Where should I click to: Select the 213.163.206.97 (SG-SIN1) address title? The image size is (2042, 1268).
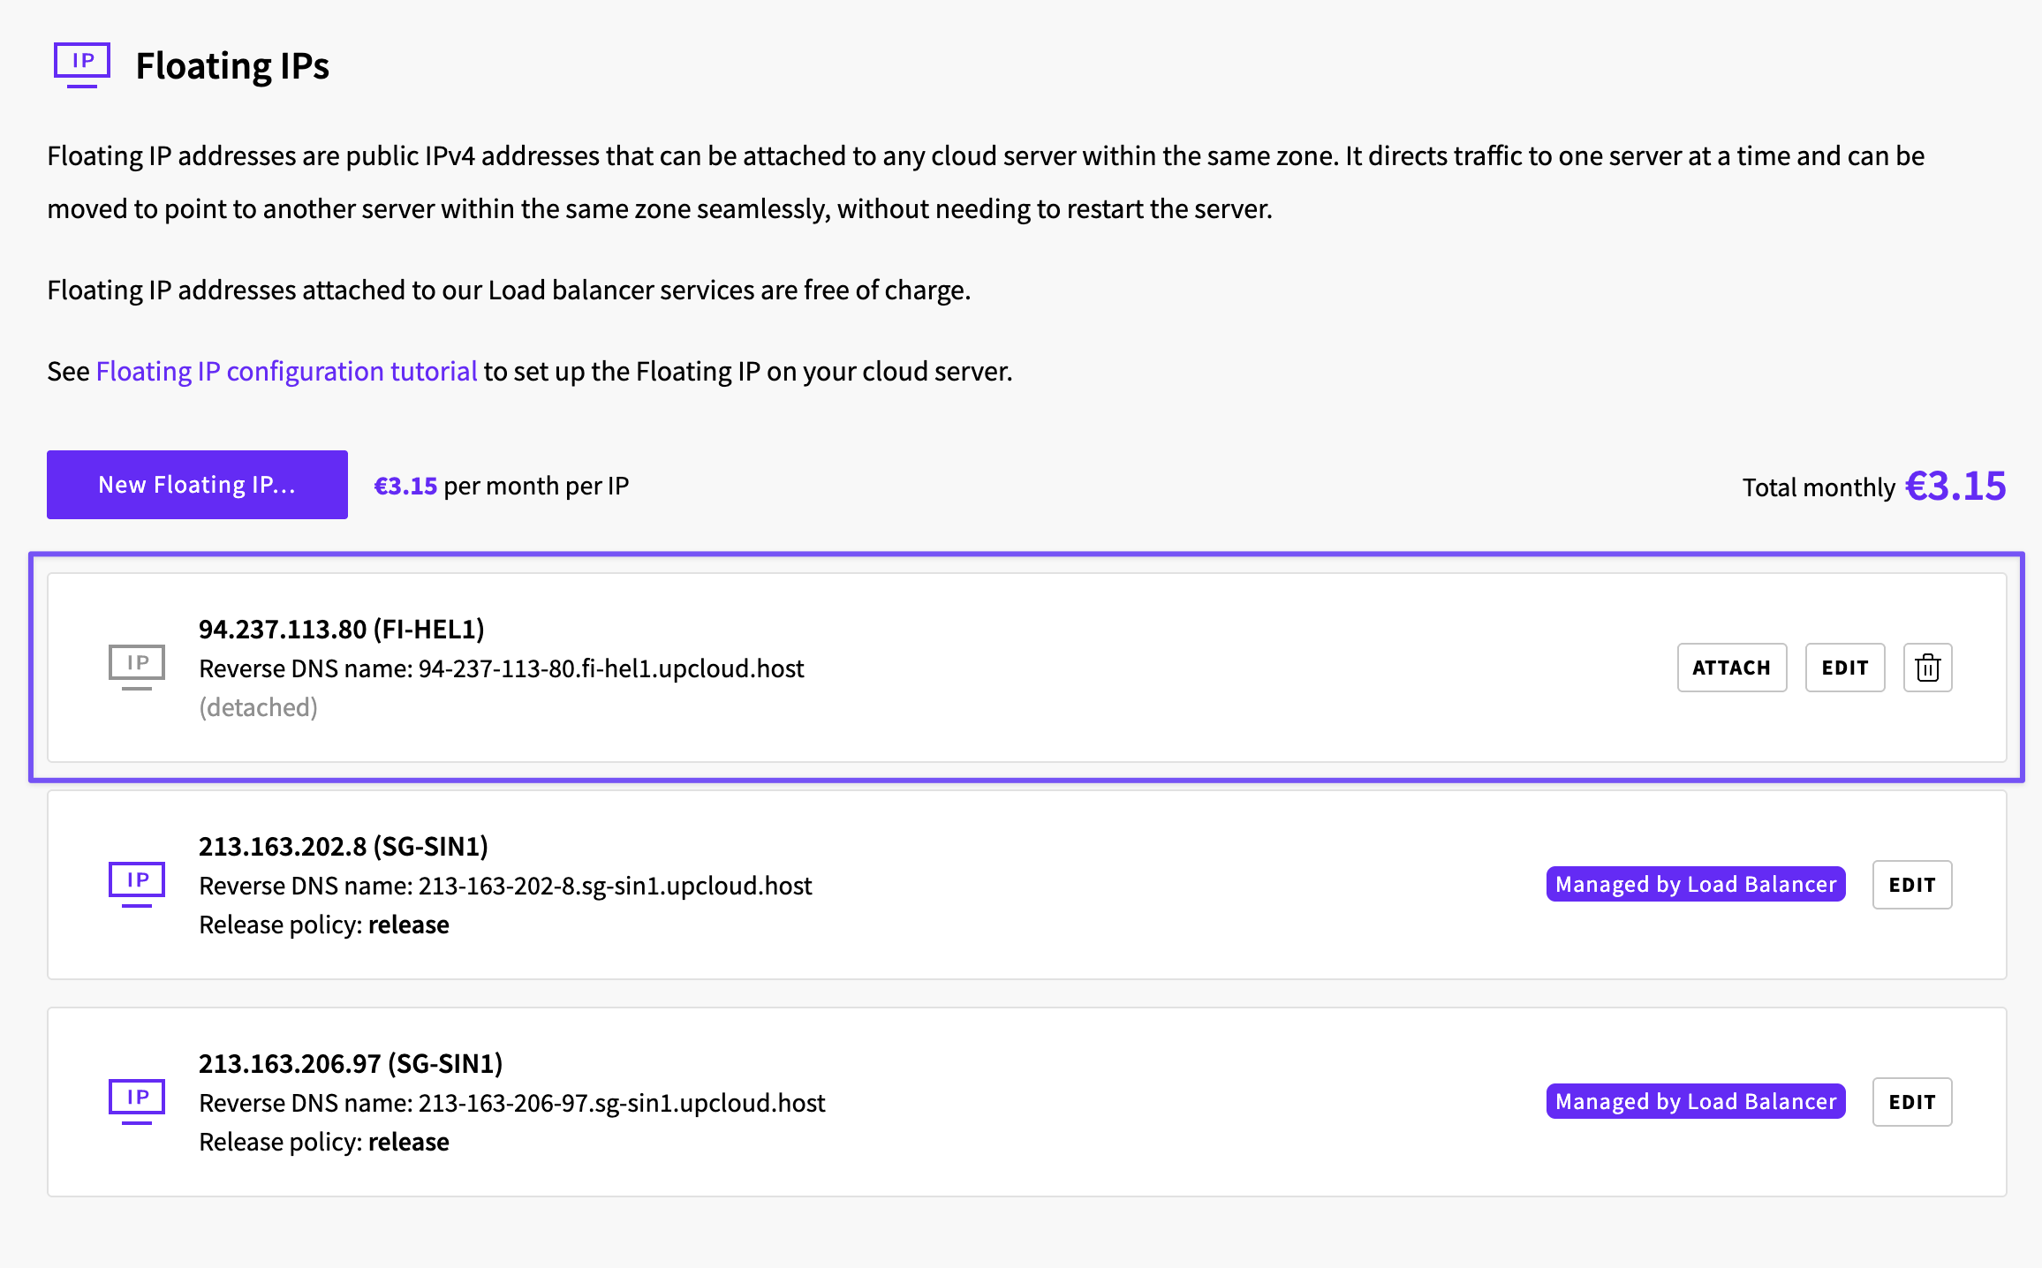pos(351,1063)
